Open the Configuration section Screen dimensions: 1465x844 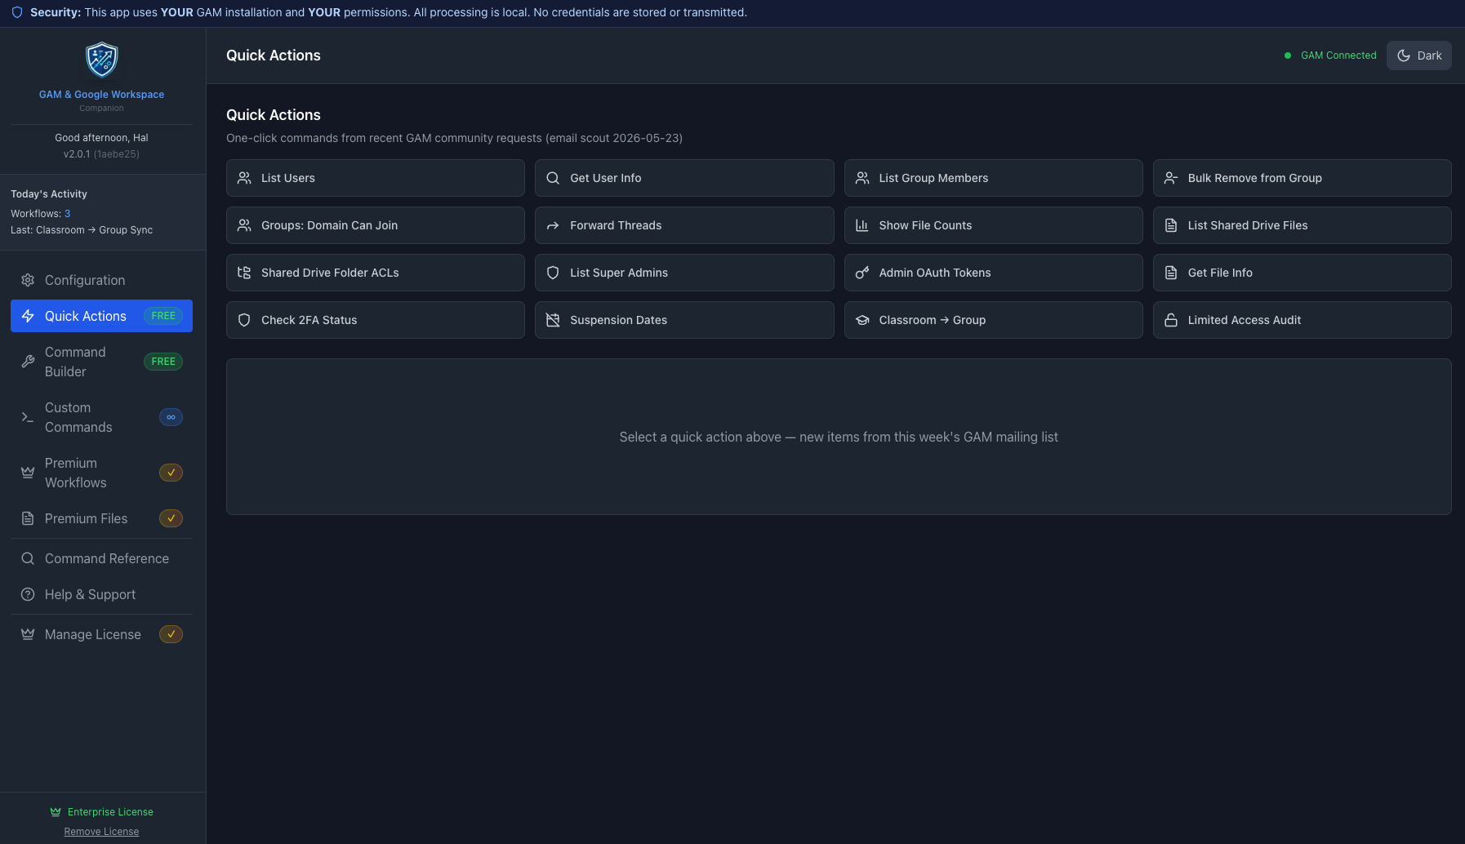(x=101, y=280)
